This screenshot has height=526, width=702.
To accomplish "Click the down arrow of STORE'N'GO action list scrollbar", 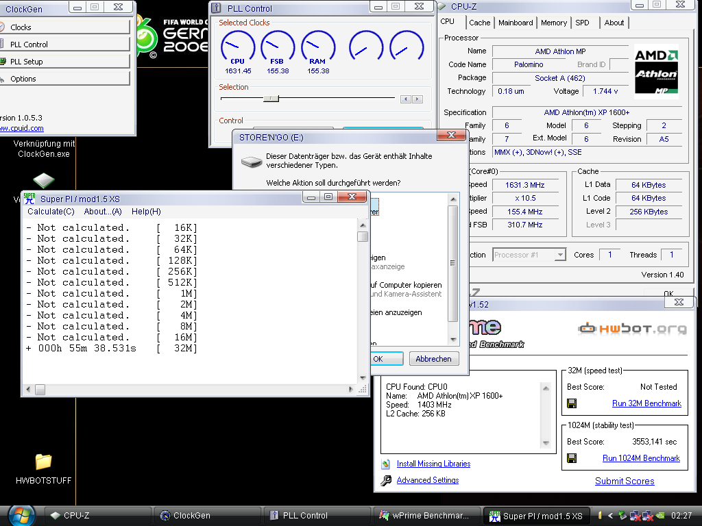I will (453, 340).
